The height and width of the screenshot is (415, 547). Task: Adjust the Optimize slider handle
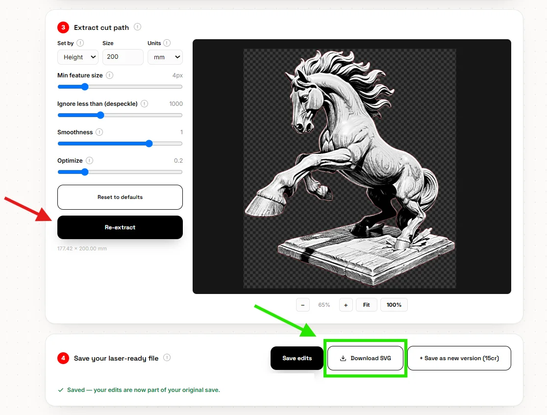85,172
